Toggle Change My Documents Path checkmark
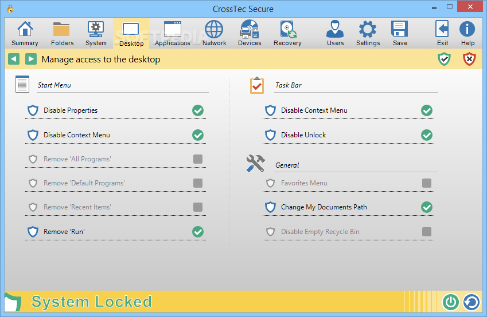 [x=427, y=207]
